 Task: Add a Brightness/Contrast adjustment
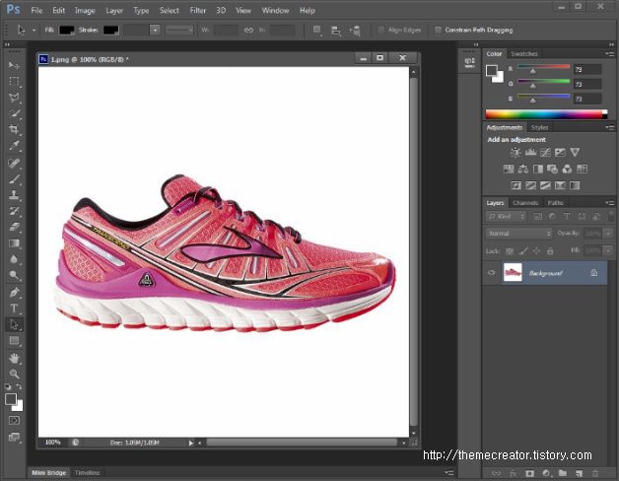(x=516, y=153)
